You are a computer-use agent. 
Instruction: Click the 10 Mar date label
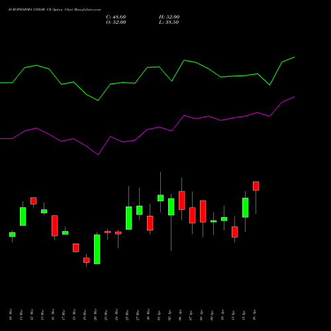click(x=11, y=314)
